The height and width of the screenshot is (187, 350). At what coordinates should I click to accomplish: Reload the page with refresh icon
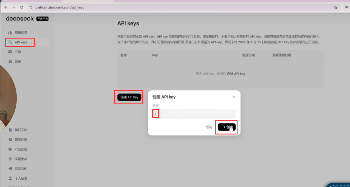22,8
